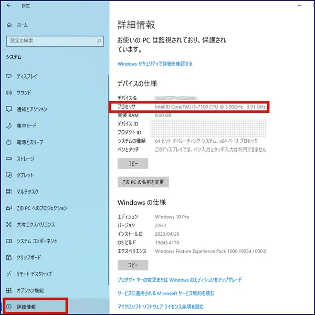315x315 pixels.
Task: Click the タブレット icon
Action: click(8, 175)
